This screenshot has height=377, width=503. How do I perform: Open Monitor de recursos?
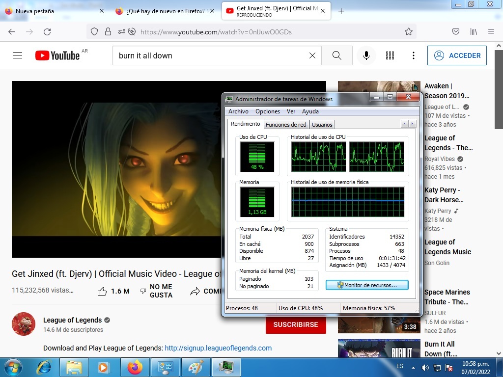367,285
